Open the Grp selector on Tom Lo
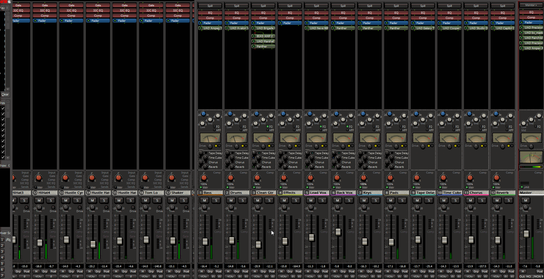The width and height of the screenshot is (544, 279). pyautogui.click(x=151, y=271)
